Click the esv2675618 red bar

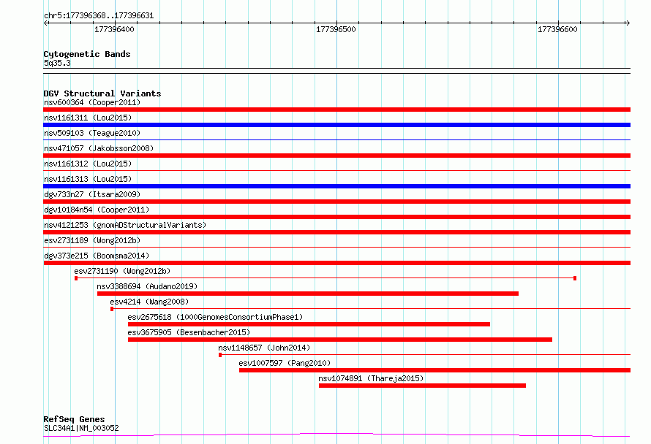pyautogui.click(x=309, y=324)
